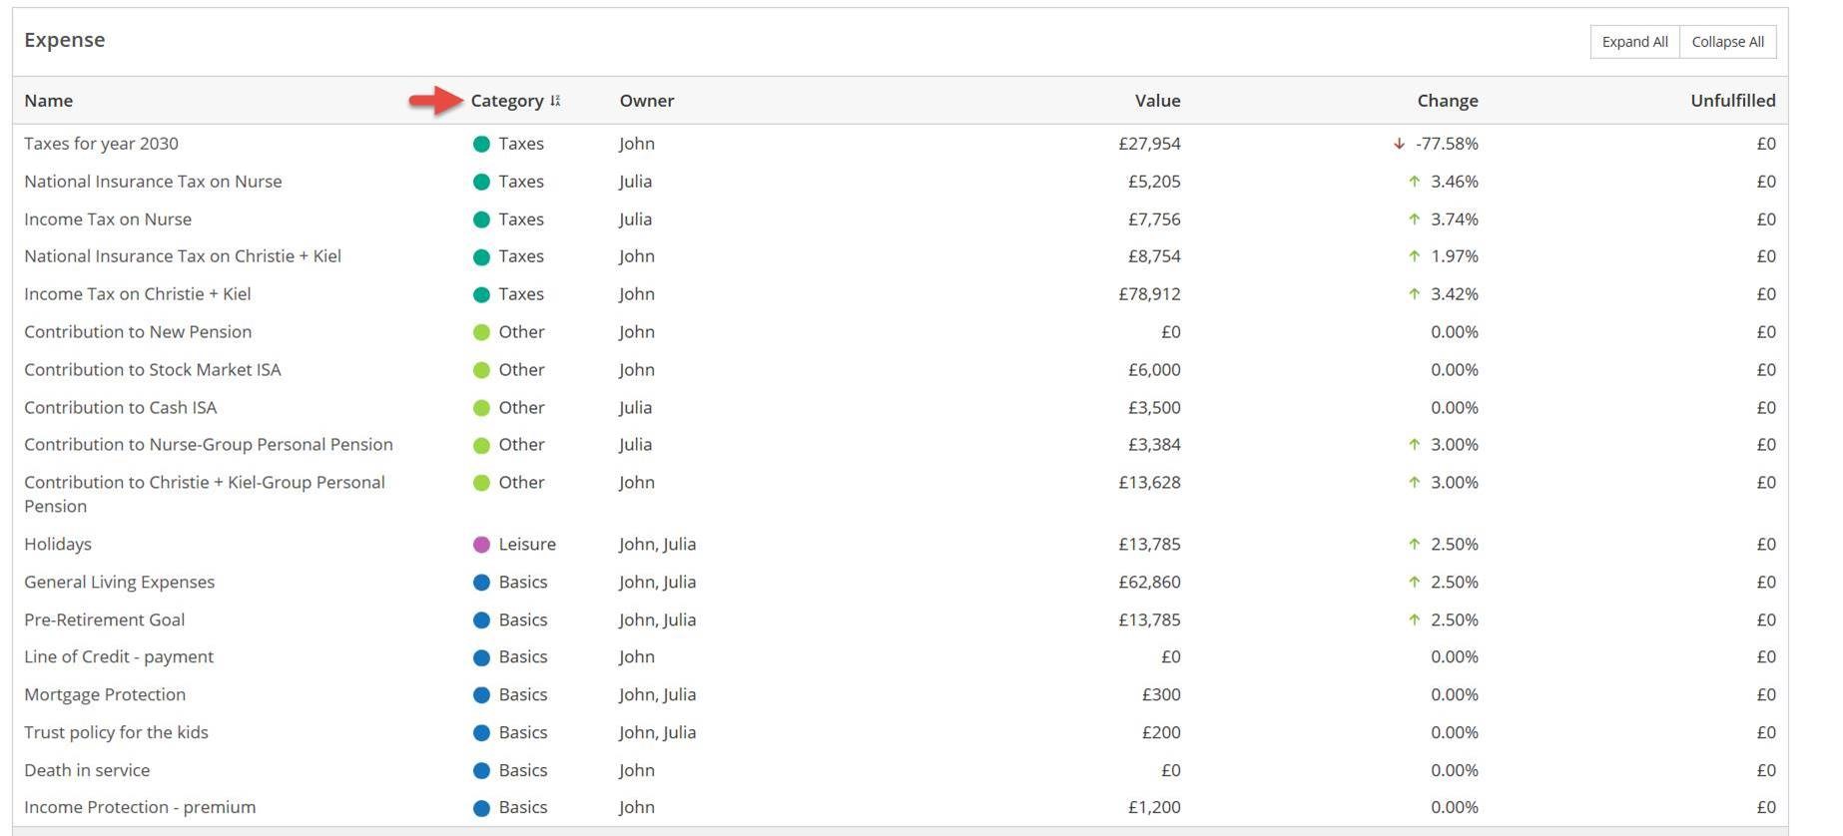Click the red down arrow beside -77.58%
This screenshot has width=1843, height=836.
tap(1399, 144)
